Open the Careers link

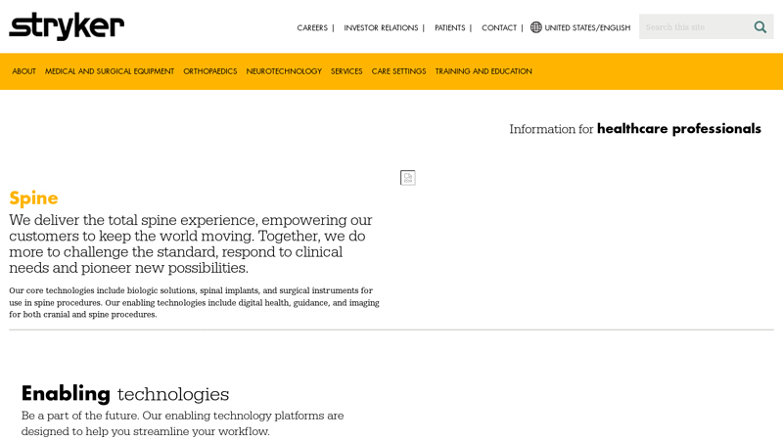click(312, 28)
